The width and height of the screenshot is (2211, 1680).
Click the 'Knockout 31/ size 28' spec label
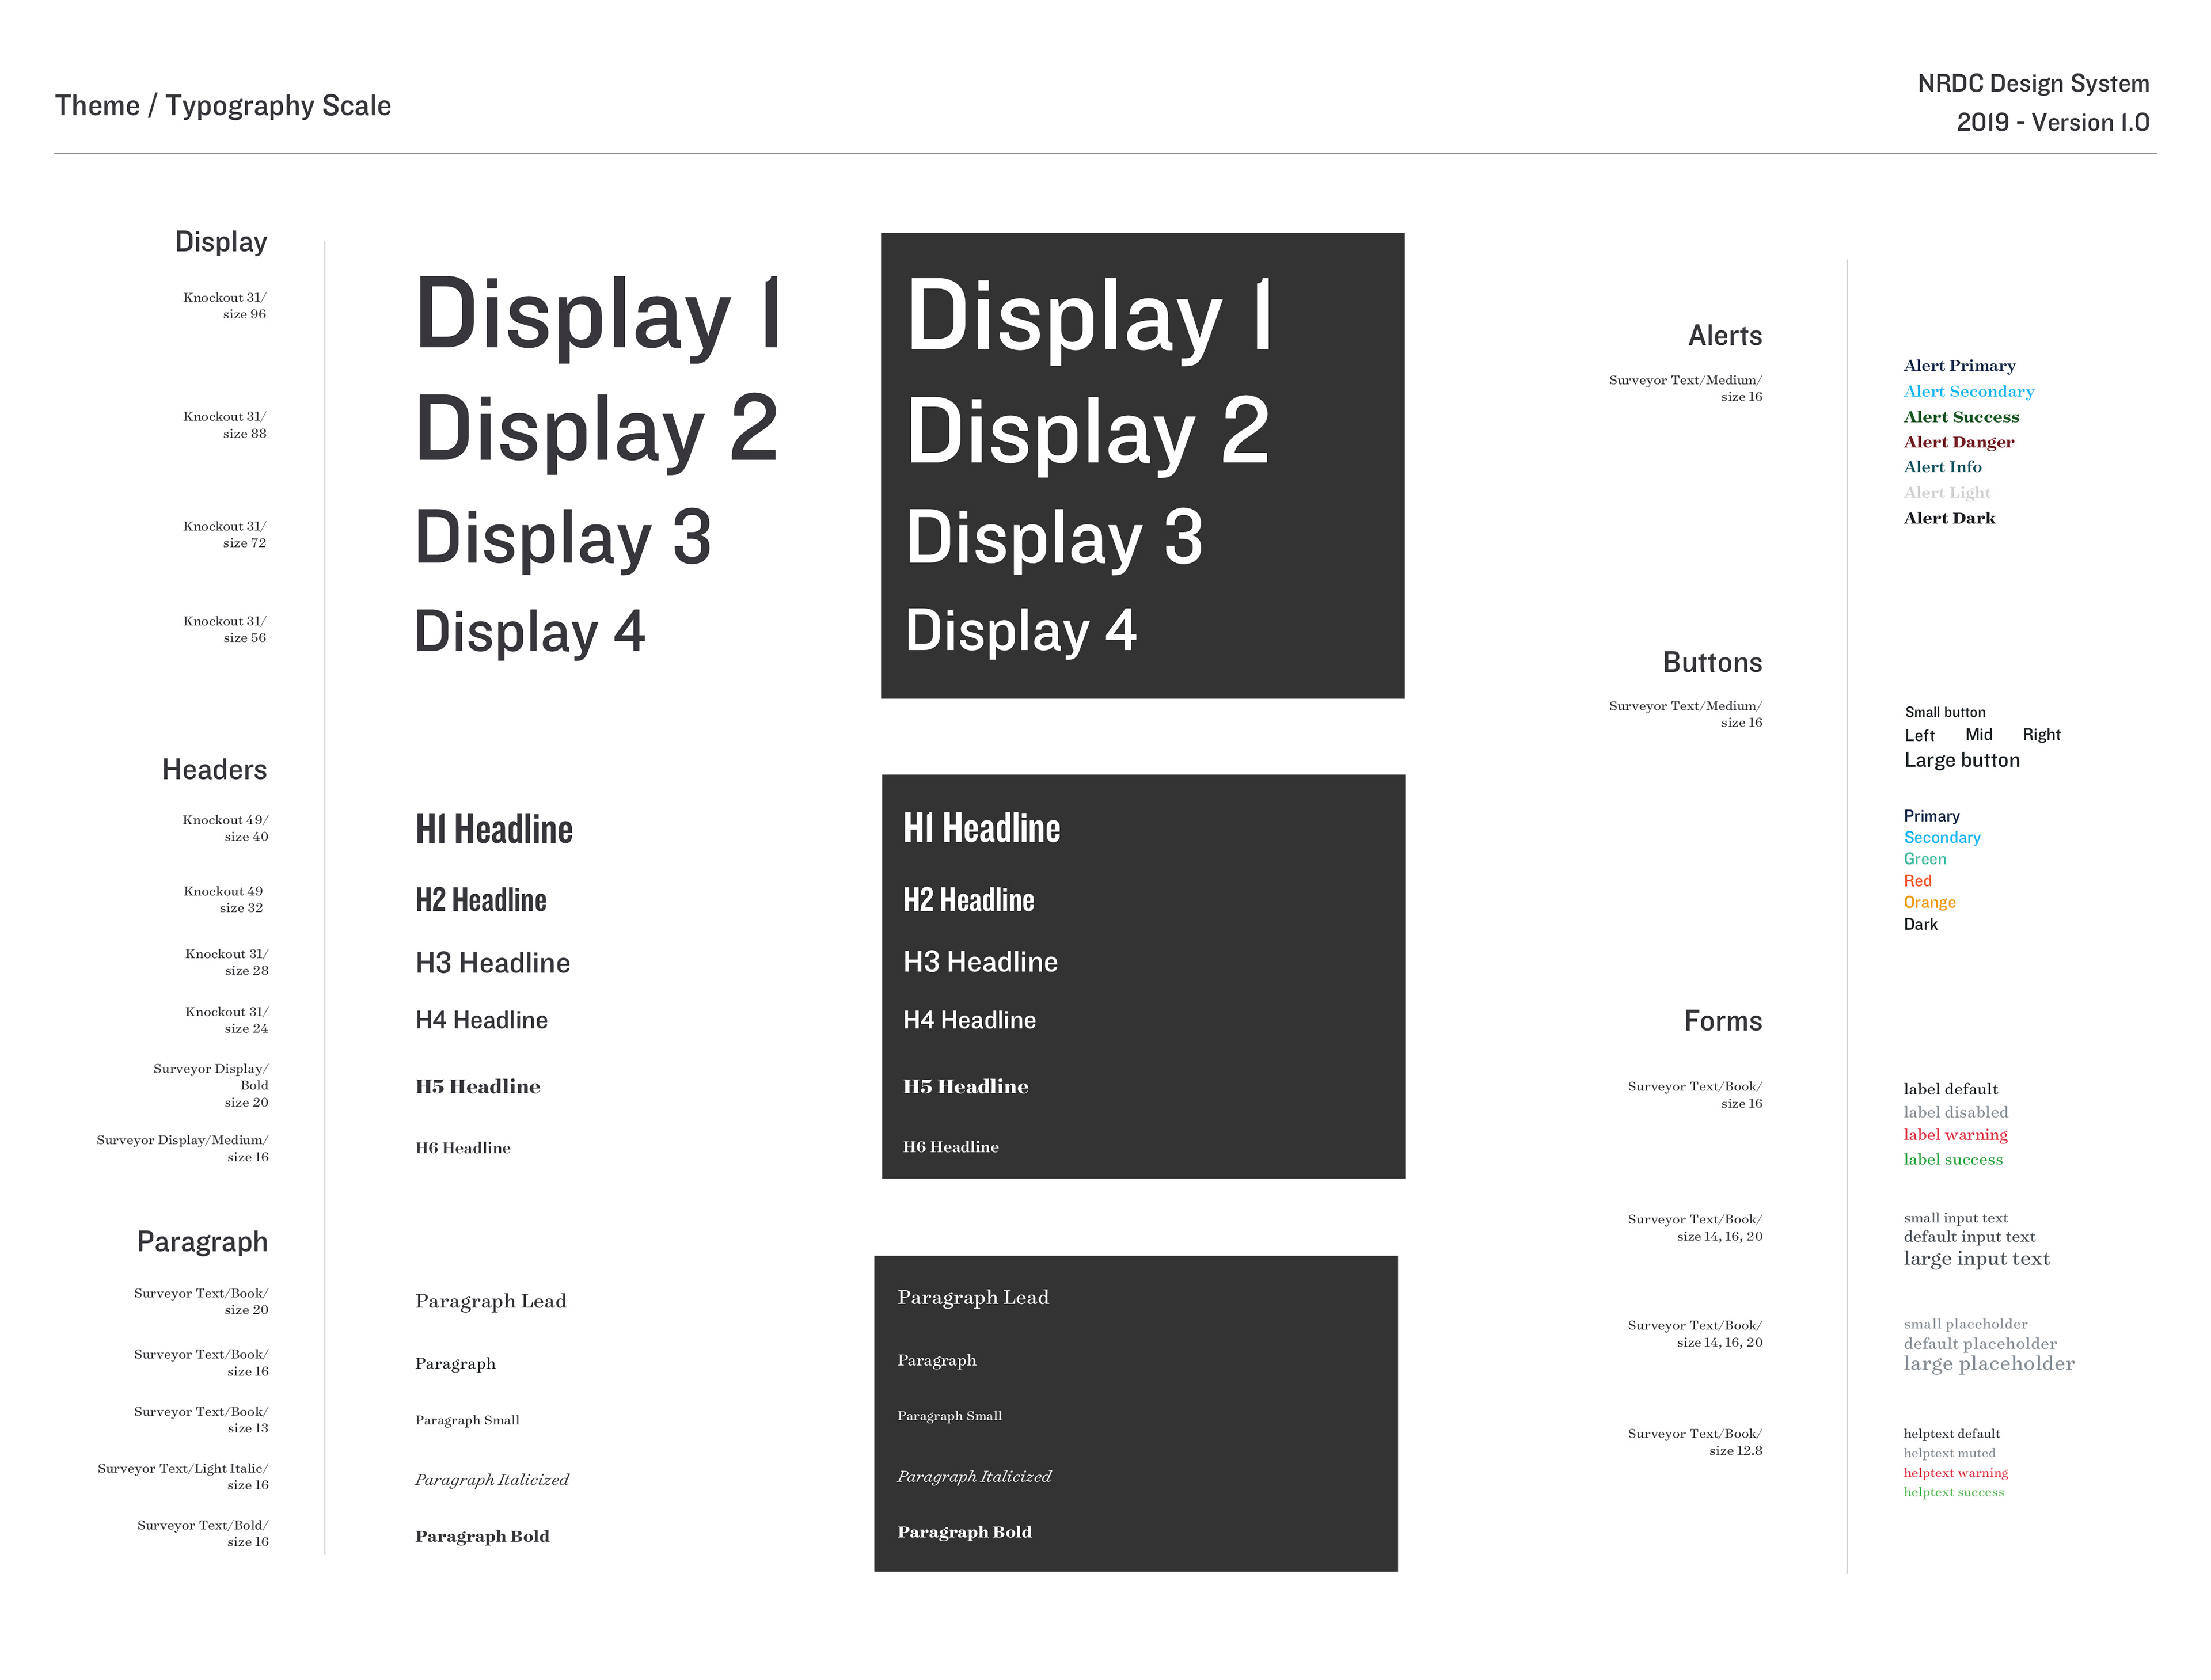pyautogui.click(x=227, y=962)
